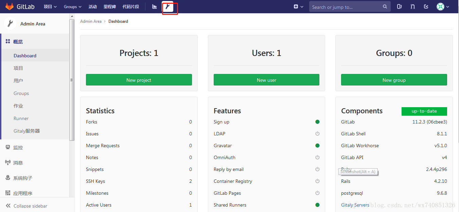Click the LDAP disabled power icon
Viewport: 459px width, 212px height.
click(317, 134)
